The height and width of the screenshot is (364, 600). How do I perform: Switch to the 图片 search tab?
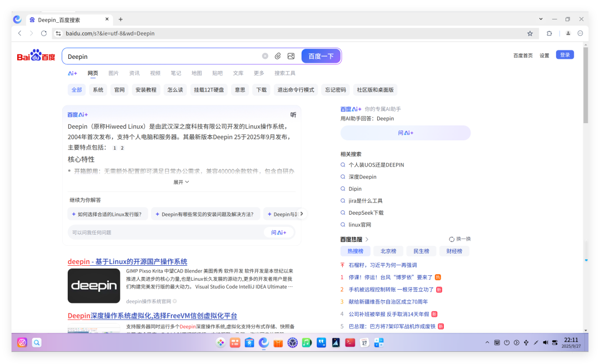[x=113, y=73]
